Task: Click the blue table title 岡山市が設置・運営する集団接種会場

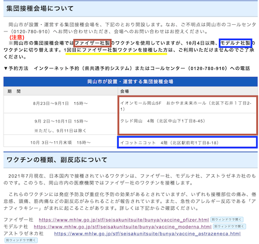Action: pyautogui.click(x=131, y=82)
